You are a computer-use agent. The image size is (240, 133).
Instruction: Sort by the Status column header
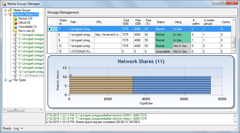coord(164,22)
